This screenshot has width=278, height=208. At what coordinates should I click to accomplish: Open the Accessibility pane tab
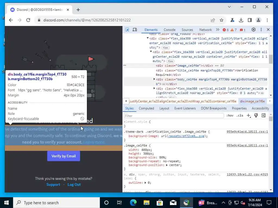point(260,108)
